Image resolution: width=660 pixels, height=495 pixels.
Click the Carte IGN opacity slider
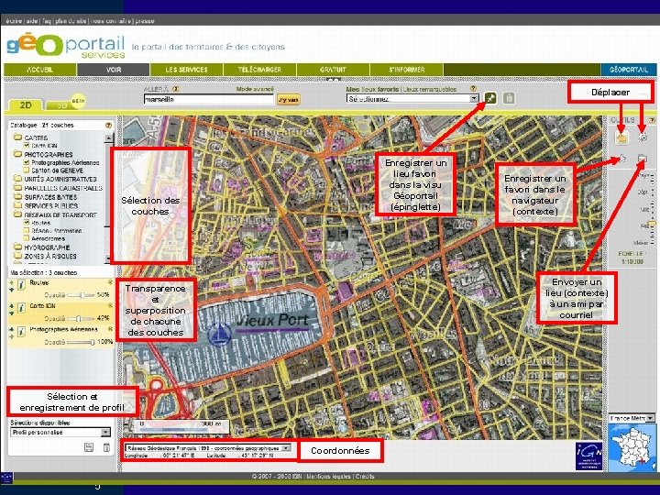[x=82, y=318]
